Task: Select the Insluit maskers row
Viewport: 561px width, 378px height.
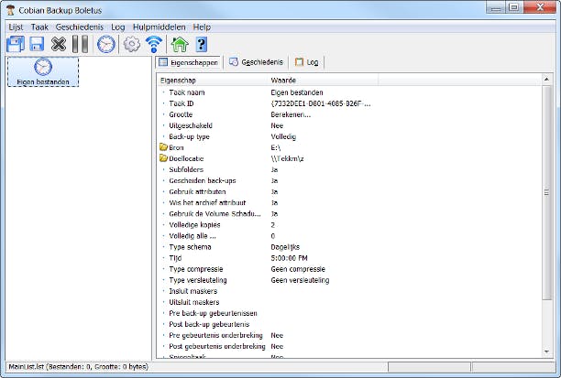Action: coord(350,292)
